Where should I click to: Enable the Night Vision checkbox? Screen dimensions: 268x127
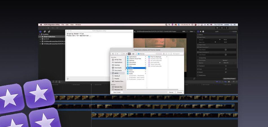click(198, 45)
